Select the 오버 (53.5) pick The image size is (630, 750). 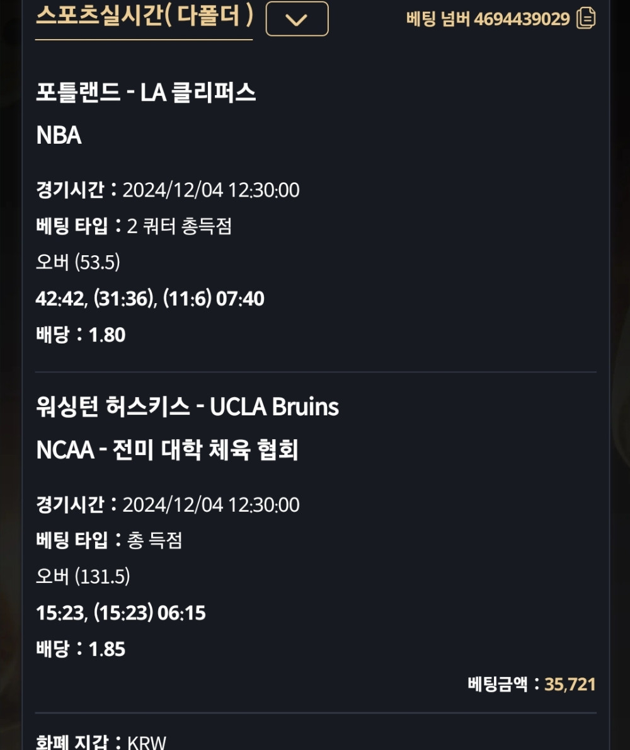(x=77, y=262)
